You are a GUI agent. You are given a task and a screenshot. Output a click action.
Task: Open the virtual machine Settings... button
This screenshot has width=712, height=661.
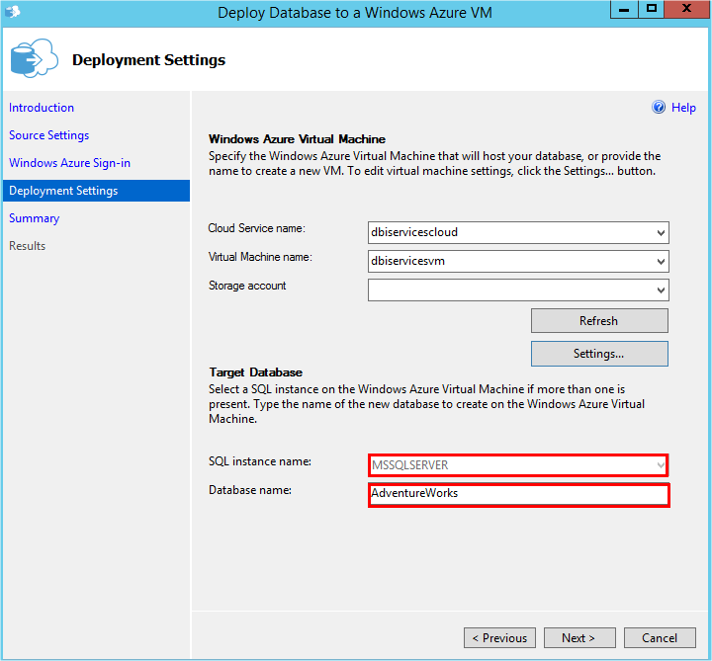599,354
